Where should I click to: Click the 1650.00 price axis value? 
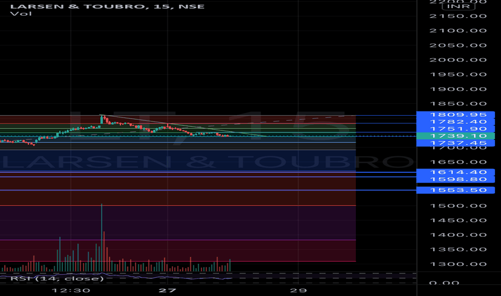[x=458, y=162]
